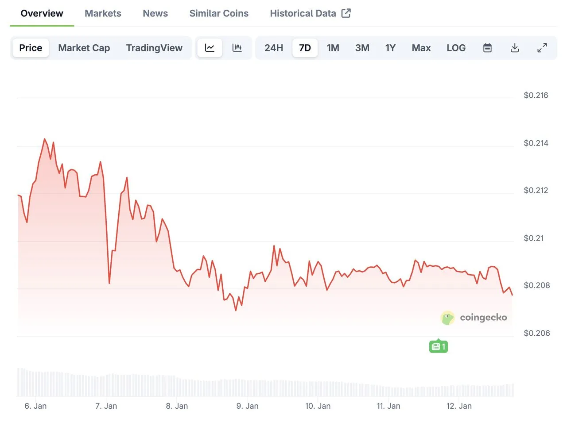567x422 pixels.
Task: Select the 24H time range
Action: pyautogui.click(x=274, y=48)
